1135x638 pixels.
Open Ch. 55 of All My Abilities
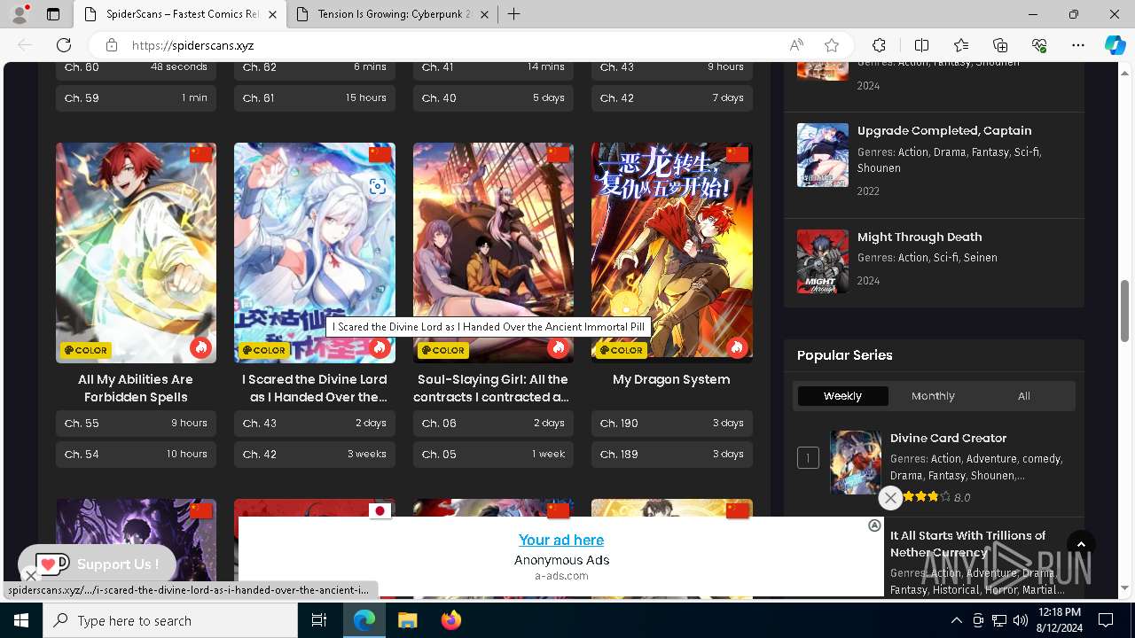pos(136,424)
